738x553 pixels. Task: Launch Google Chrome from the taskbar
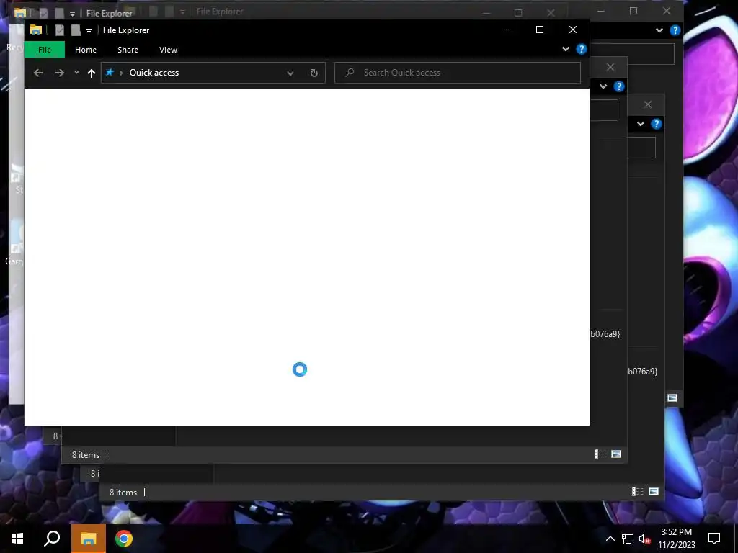(x=124, y=539)
